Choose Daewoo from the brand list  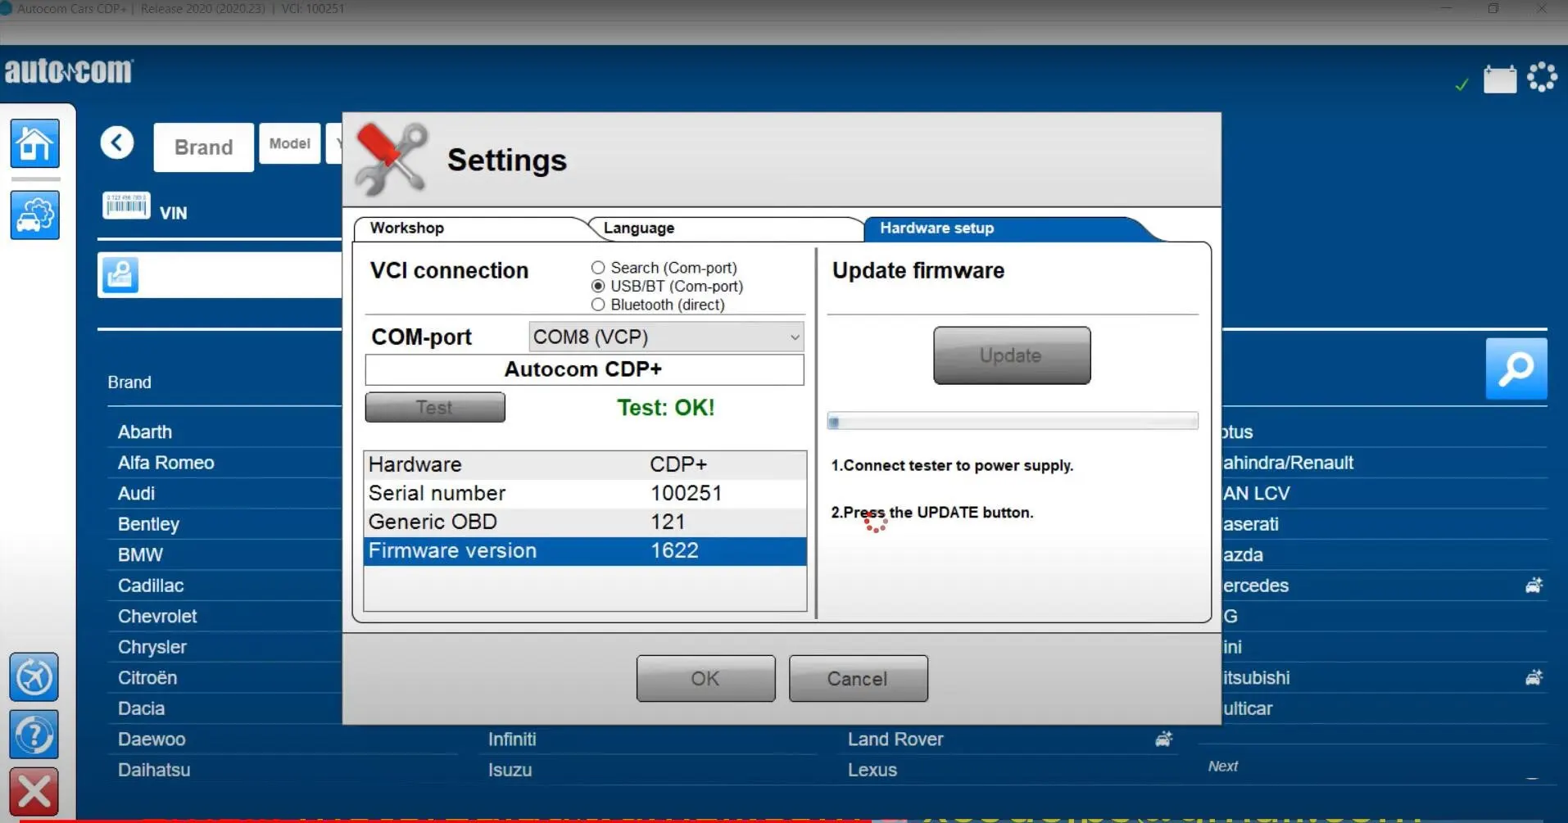[x=152, y=739]
